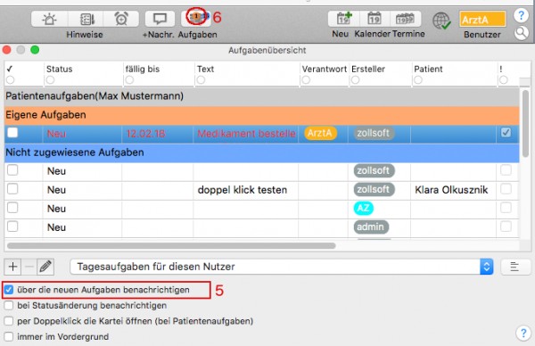535x346 pixels.
Task: Disable 'über die neuen Aufgaben benachrichtigen' checkbox
Action: (9, 290)
